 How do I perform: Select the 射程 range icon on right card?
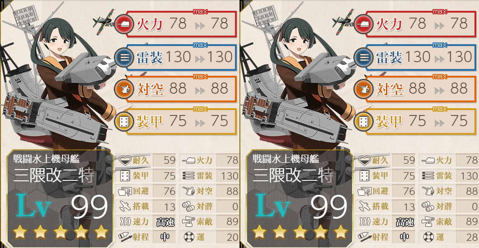pos(365,237)
